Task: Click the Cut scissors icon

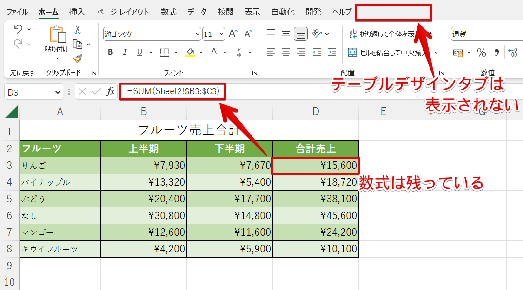Action: pyautogui.click(x=78, y=30)
